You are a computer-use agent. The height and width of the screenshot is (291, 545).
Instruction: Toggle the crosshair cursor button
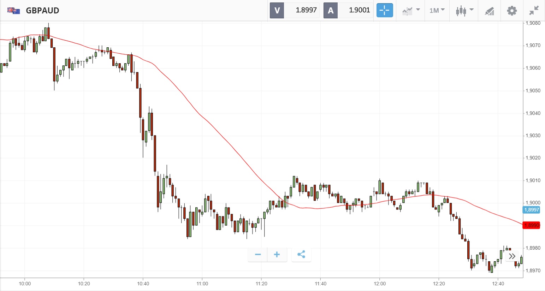click(x=384, y=10)
